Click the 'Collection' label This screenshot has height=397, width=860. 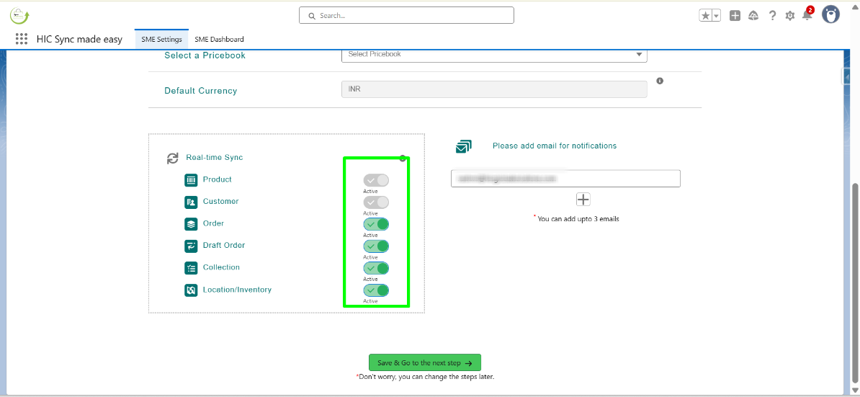point(221,267)
